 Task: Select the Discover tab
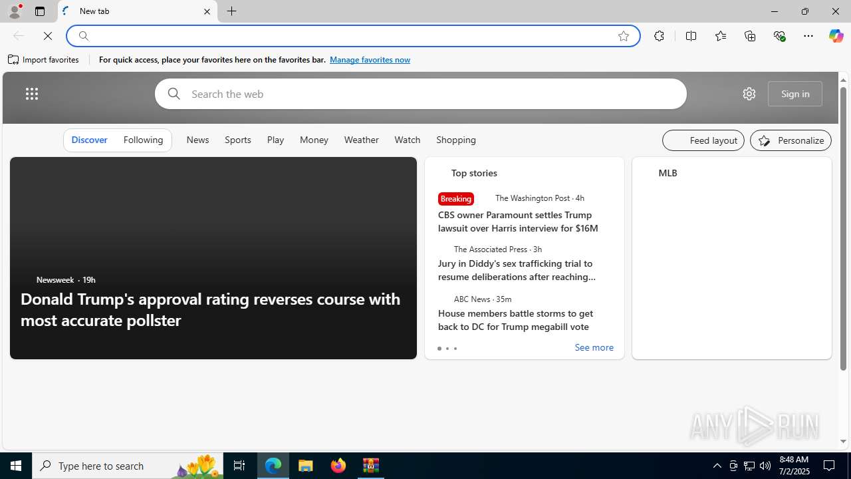pos(89,140)
